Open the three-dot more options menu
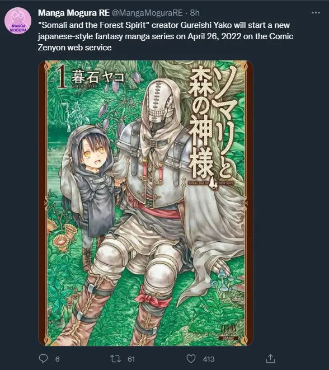329x370 pixels. [316, 12]
